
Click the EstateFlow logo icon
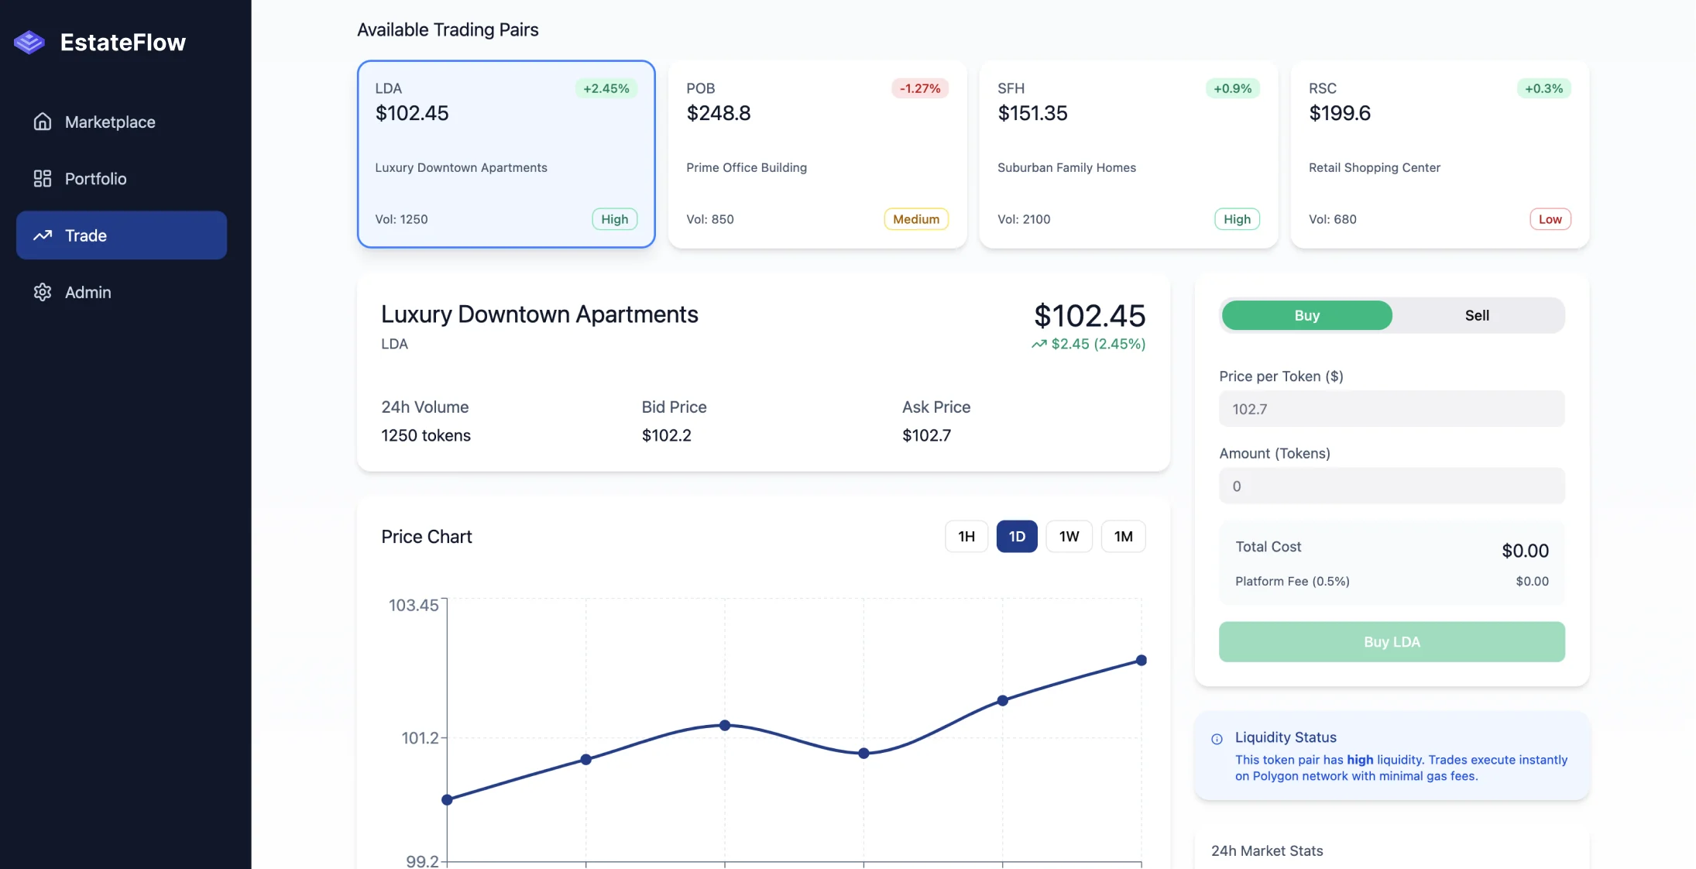point(29,42)
